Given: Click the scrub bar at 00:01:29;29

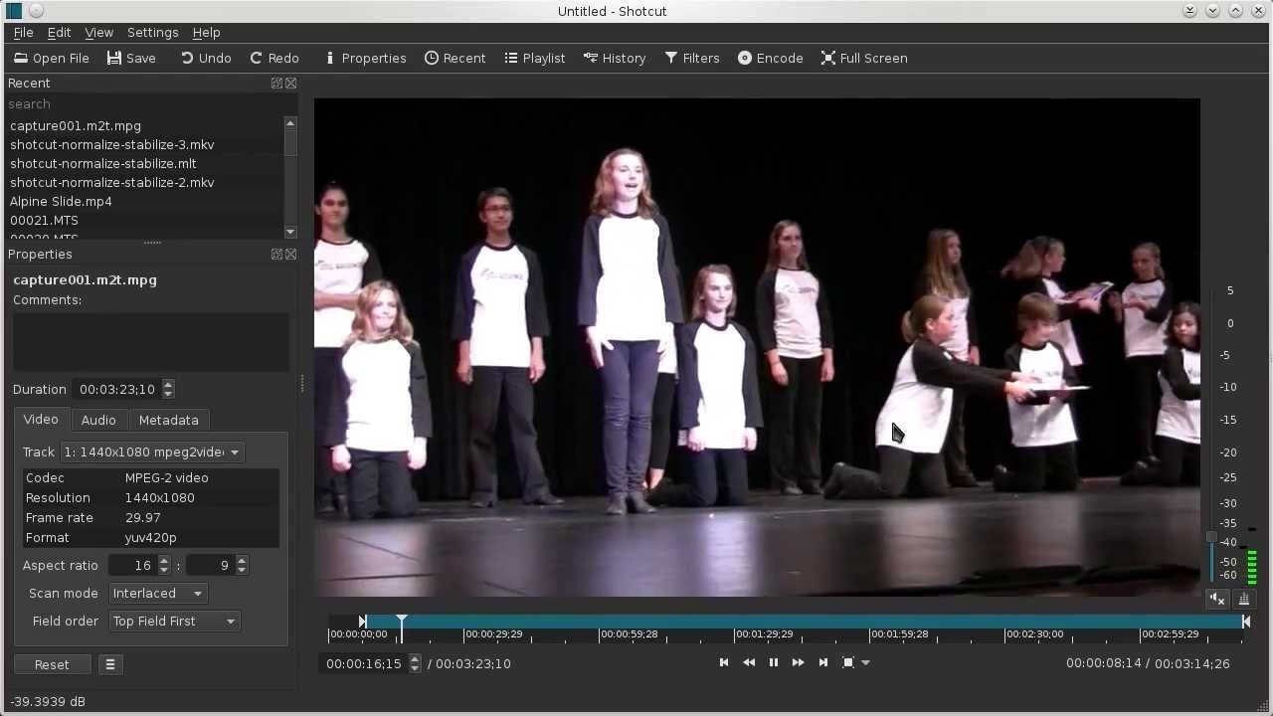Looking at the screenshot, I should [735, 623].
